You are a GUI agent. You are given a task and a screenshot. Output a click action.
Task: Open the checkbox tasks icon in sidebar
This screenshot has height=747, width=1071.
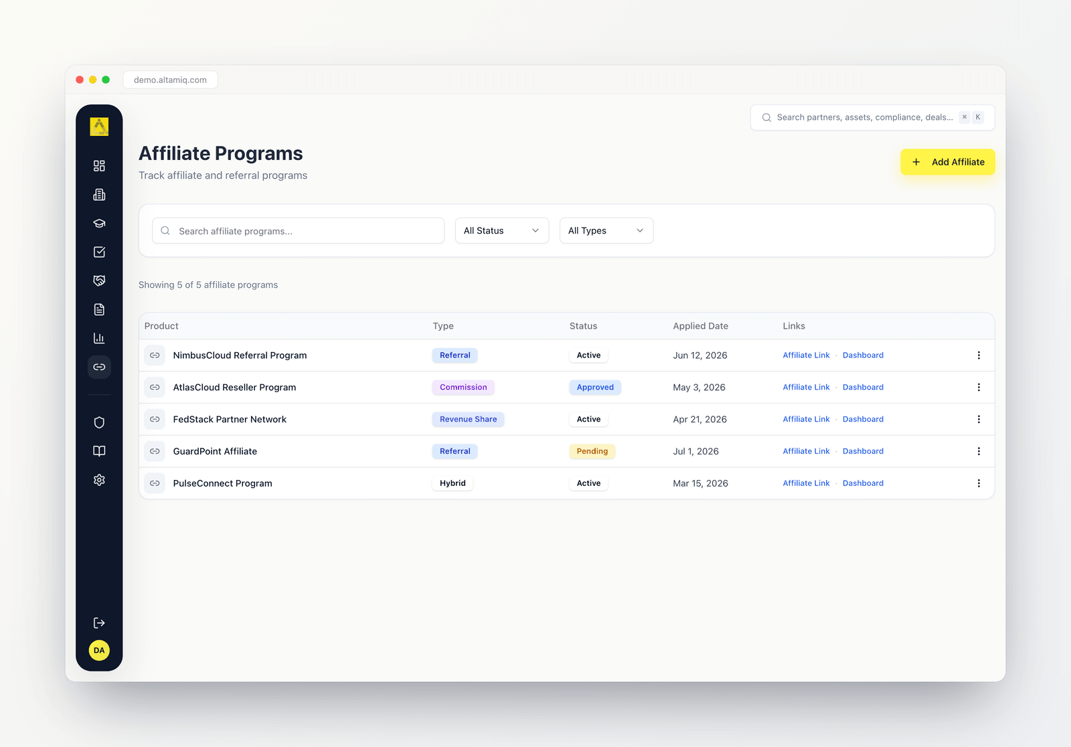[99, 252]
